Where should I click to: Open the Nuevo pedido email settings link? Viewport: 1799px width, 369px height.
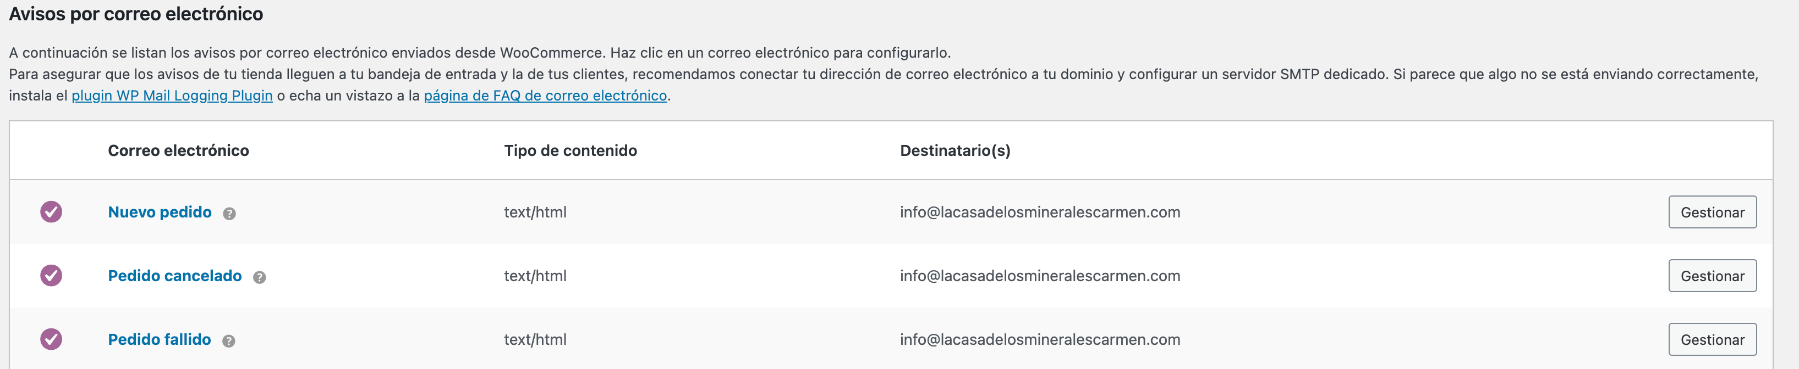pos(160,212)
